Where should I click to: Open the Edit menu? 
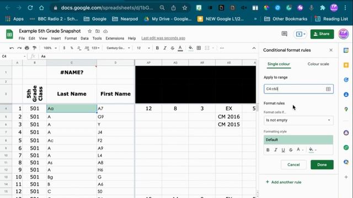pyautogui.click(x=32, y=38)
